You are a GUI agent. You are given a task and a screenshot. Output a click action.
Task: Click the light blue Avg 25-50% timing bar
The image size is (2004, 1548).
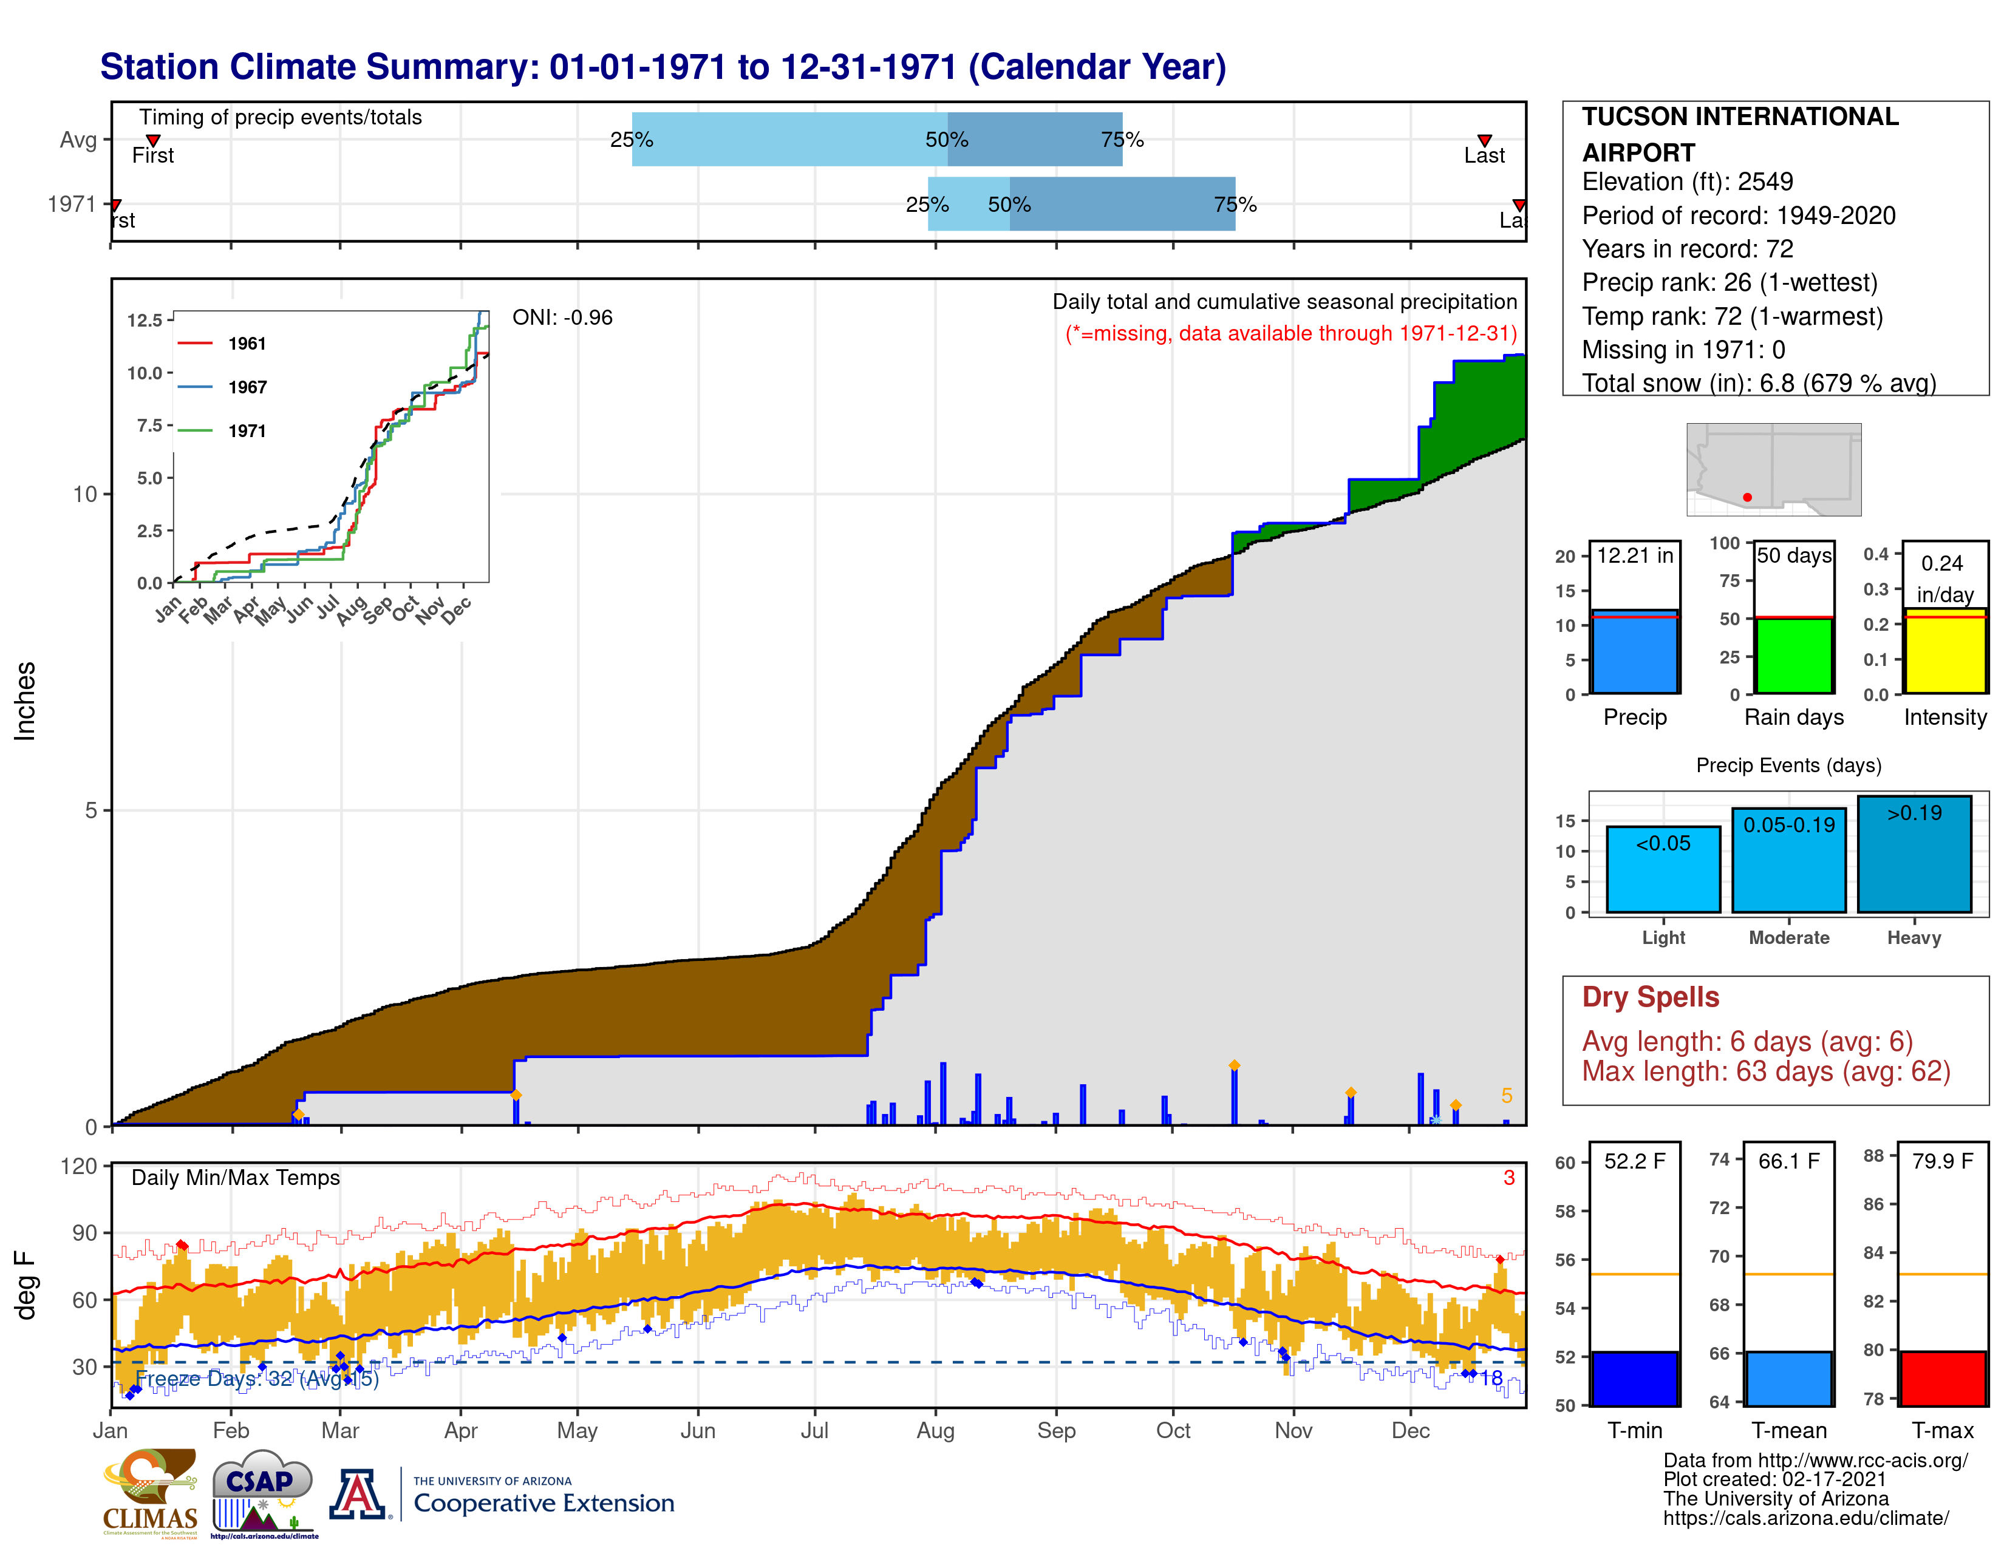pyautogui.click(x=789, y=140)
